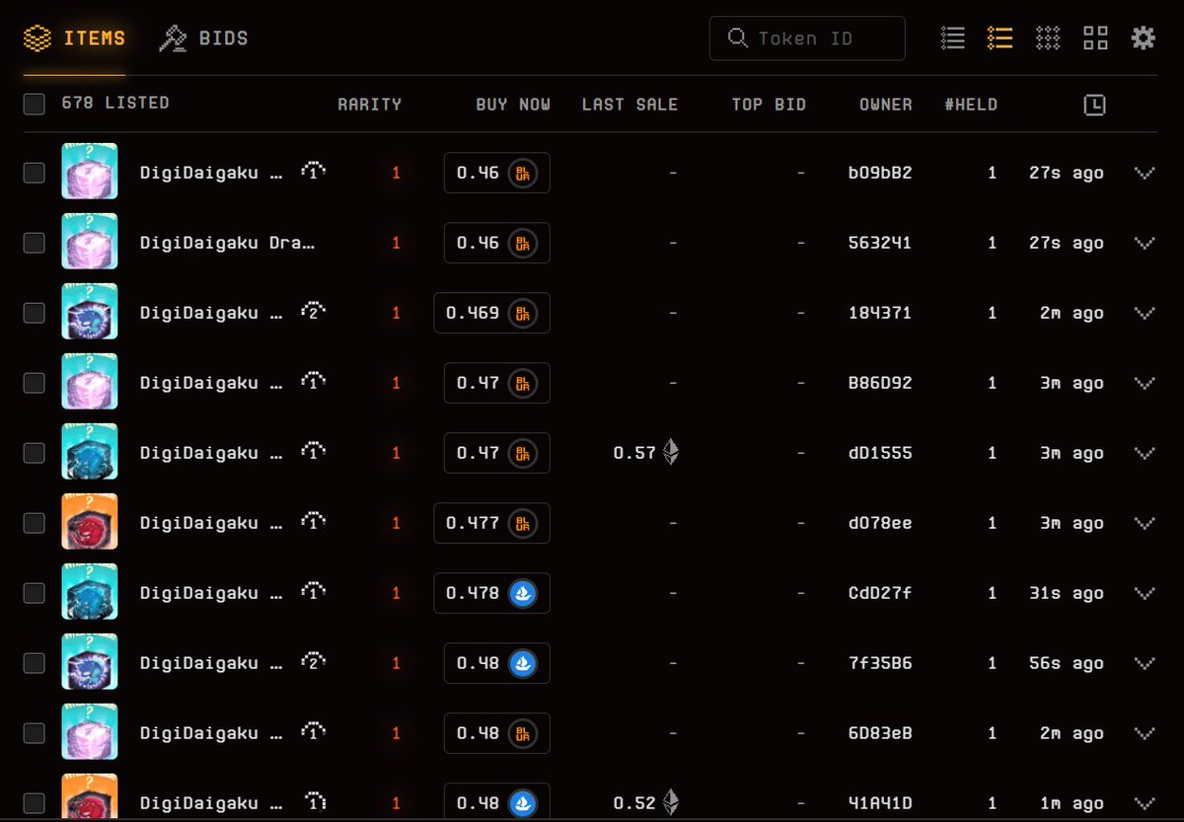
Task: Click rarity rank icon in dD1555 row
Action: point(314,452)
